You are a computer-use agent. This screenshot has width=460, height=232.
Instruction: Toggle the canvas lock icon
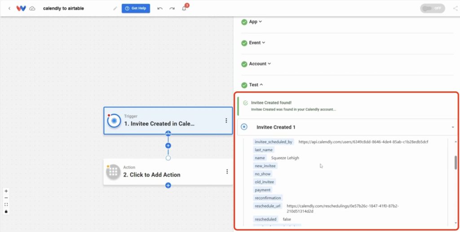click(6, 211)
